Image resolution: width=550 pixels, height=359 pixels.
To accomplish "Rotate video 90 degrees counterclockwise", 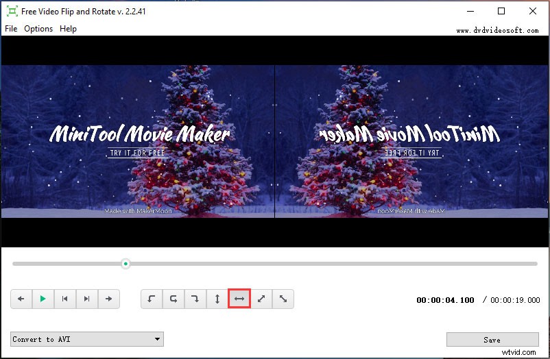I will (152, 299).
